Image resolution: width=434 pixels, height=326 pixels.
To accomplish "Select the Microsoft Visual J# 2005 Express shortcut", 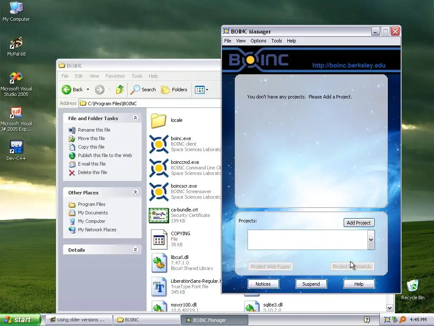I will click(x=16, y=119).
